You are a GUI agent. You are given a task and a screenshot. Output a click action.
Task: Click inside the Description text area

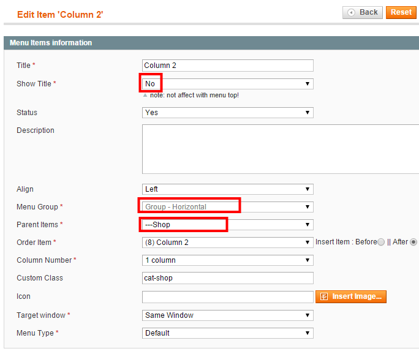tap(281, 149)
